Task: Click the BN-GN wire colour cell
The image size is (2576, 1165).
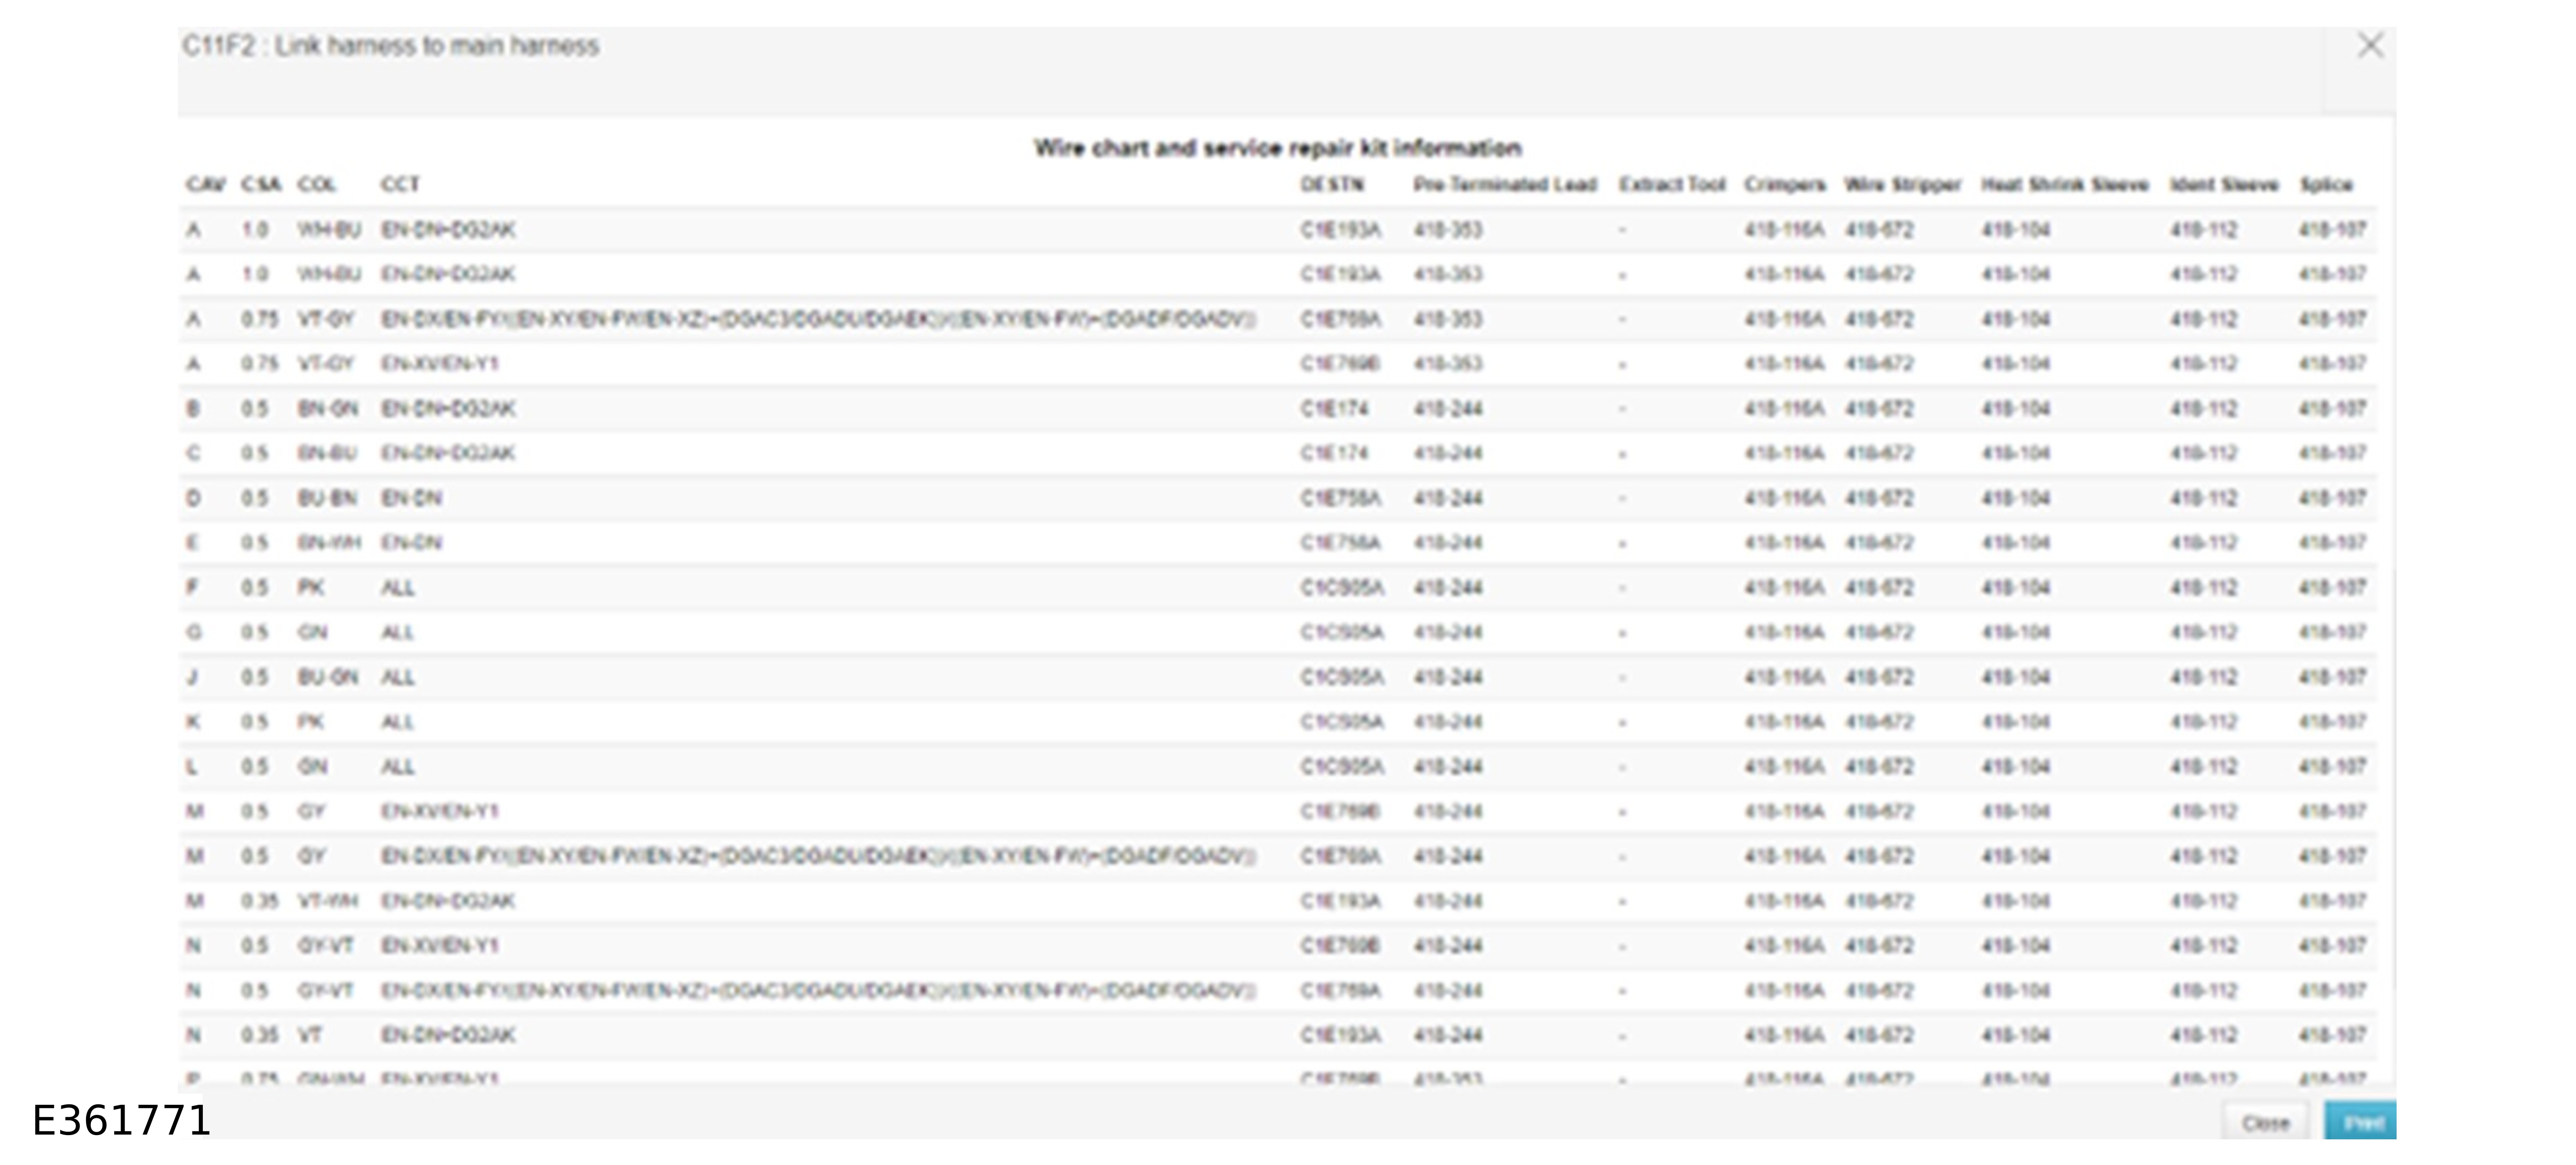Action: pos(328,409)
